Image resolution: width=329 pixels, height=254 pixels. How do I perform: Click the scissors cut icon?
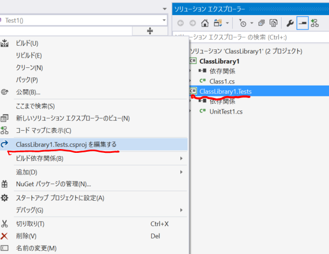click(x=4, y=224)
